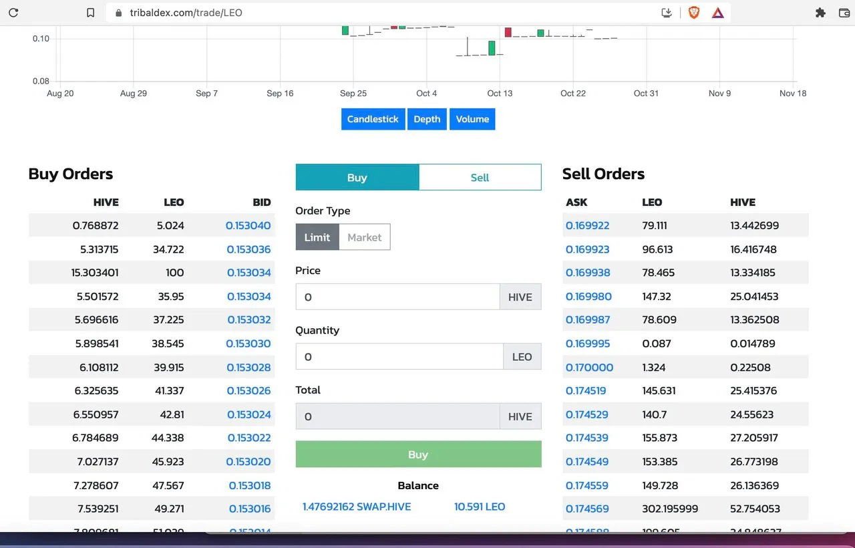The width and height of the screenshot is (855, 548).
Task: Click bid price 0.153020
Action: [248, 462]
